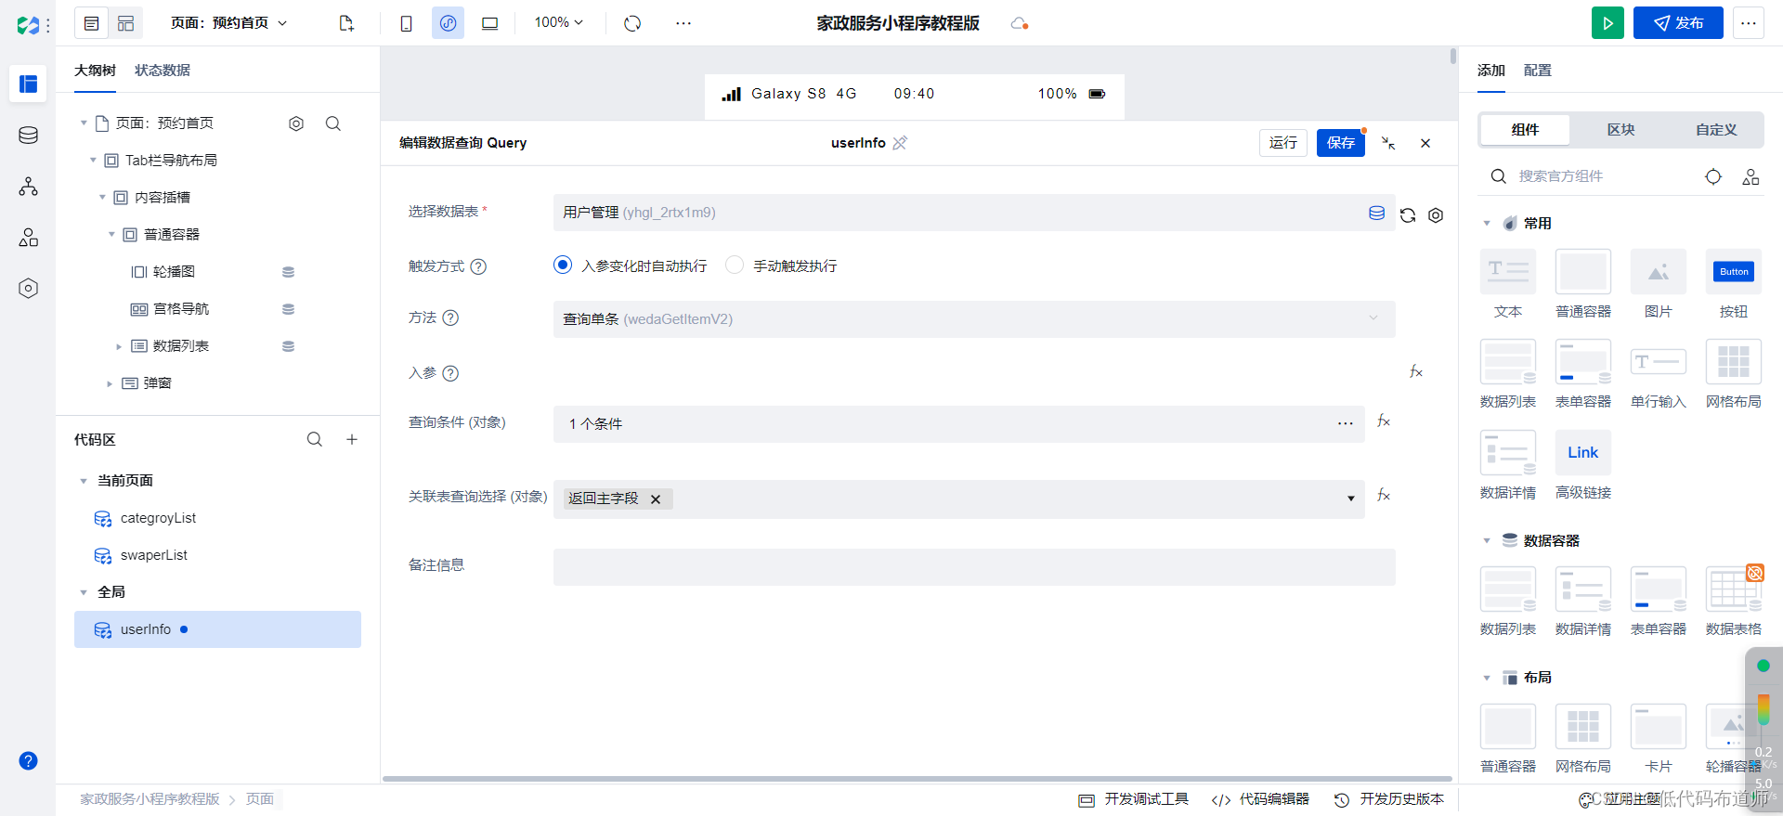Open the workflow tree sidebar icon

(x=28, y=187)
